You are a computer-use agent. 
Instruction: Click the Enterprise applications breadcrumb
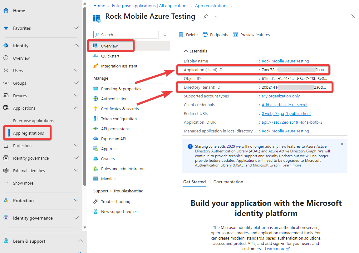click(x=150, y=6)
